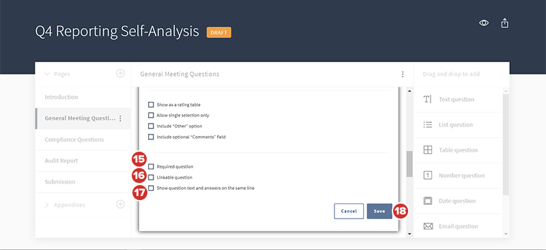Image resolution: width=546 pixels, height=250 pixels.
Task: Open kebab menu in General Meeting Questions header
Action: coord(403,74)
